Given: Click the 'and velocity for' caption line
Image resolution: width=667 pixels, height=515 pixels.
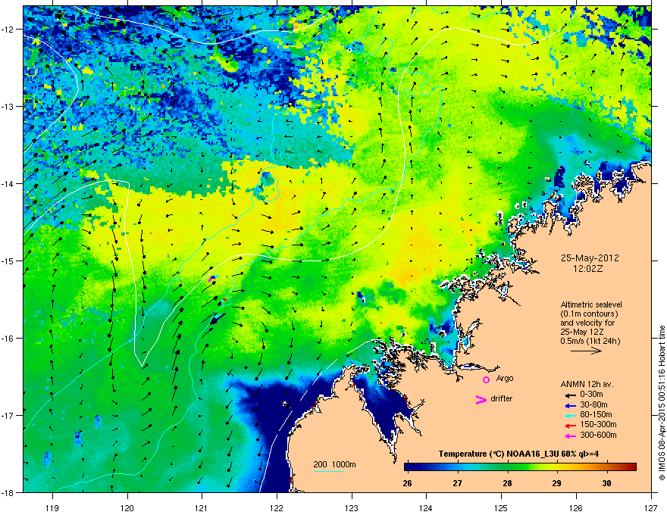Looking at the screenshot, I should [587, 323].
